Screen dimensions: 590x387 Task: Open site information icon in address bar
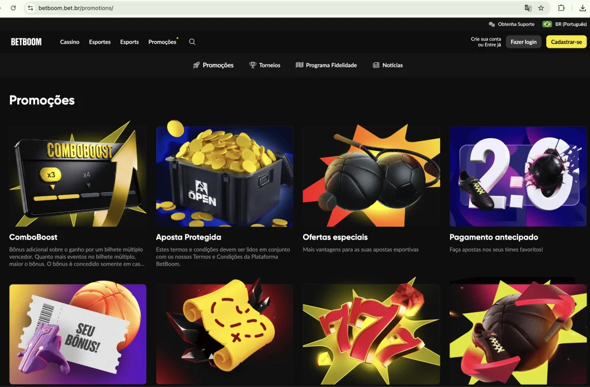pyautogui.click(x=31, y=8)
